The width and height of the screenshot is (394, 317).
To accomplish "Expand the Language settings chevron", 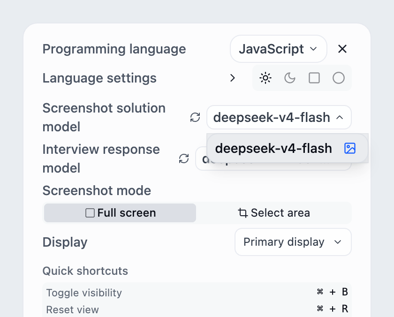I will coord(233,78).
